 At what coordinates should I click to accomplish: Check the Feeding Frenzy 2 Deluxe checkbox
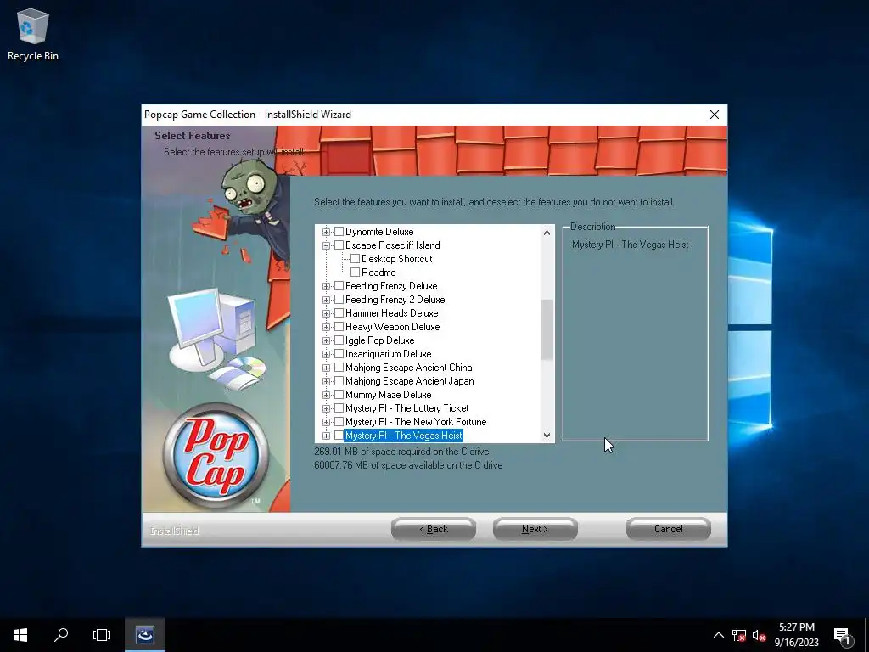(x=339, y=300)
